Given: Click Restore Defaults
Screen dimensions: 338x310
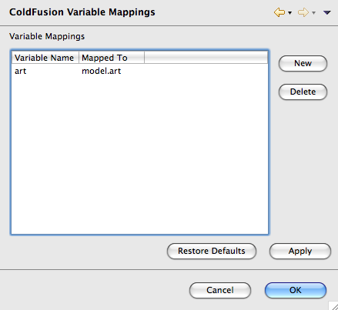Looking at the screenshot, I should click(212, 251).
